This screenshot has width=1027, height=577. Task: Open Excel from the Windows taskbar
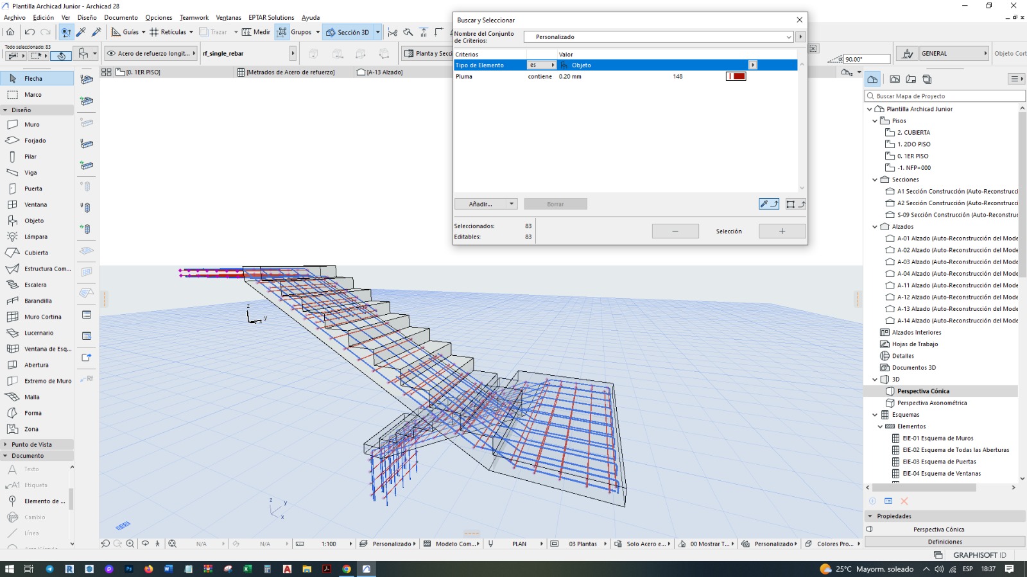point(247,569)
